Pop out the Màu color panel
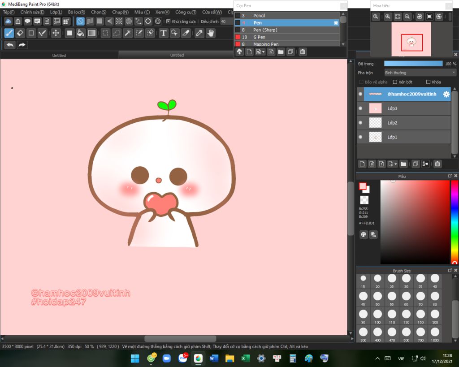 450,176
